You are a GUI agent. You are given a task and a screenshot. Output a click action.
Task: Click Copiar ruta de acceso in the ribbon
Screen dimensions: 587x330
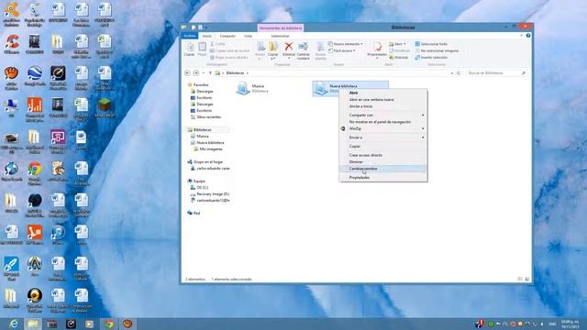coord(229,50)
